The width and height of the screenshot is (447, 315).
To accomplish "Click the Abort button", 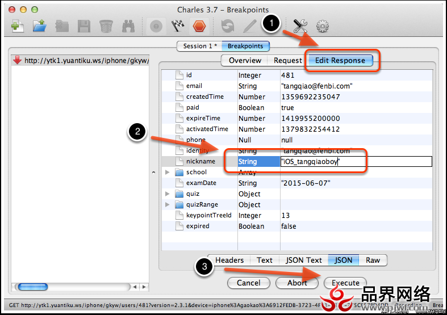I will 296,283.
